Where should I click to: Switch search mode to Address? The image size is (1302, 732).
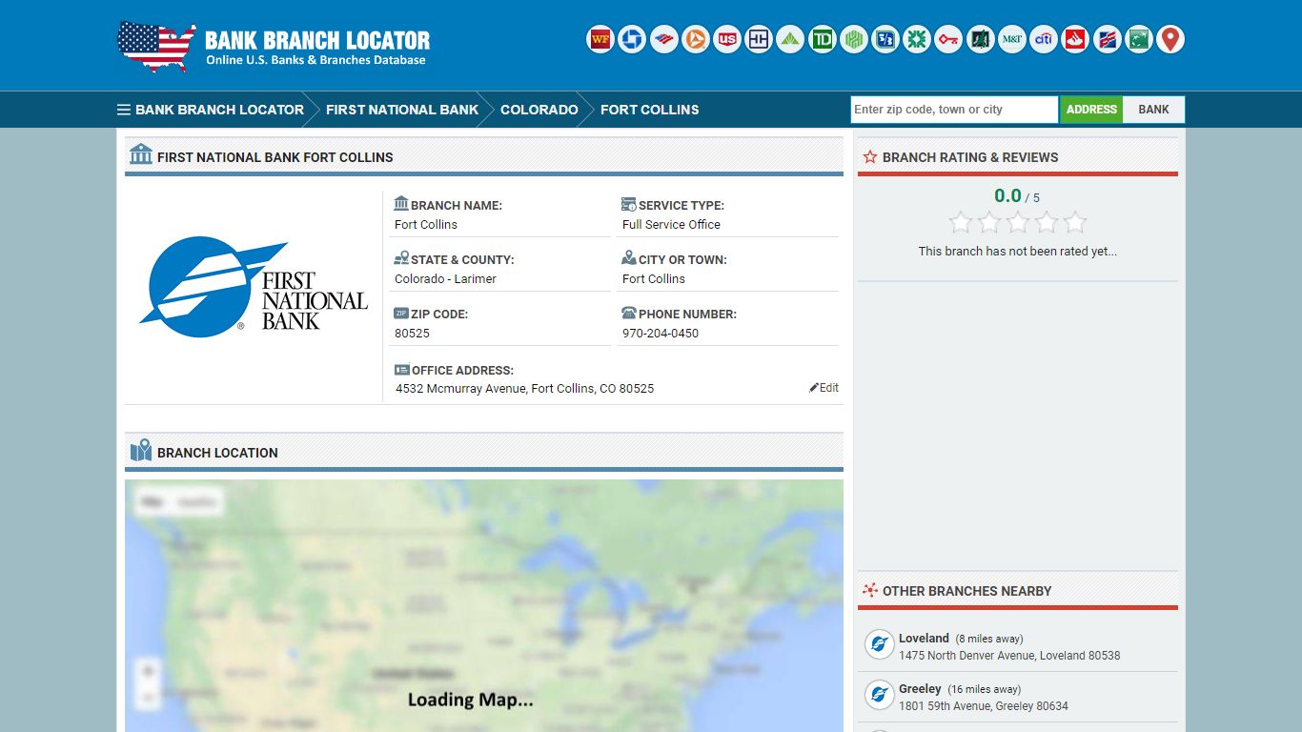[1091, 110]
